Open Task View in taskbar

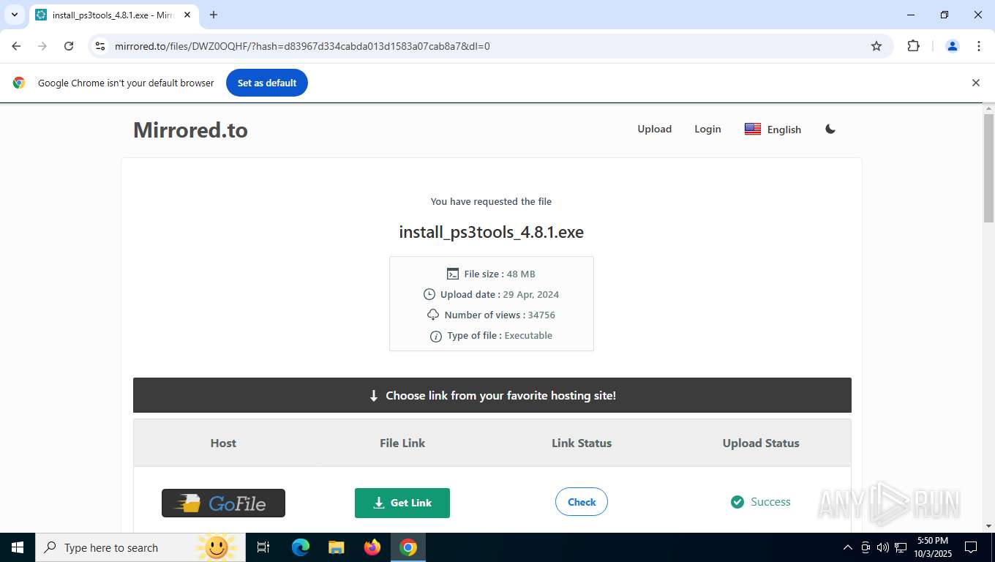point(263,547)
